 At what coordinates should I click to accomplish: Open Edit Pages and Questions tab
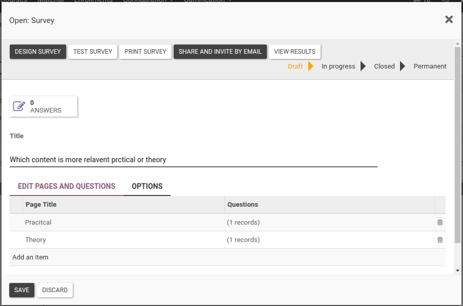[67, 186]
